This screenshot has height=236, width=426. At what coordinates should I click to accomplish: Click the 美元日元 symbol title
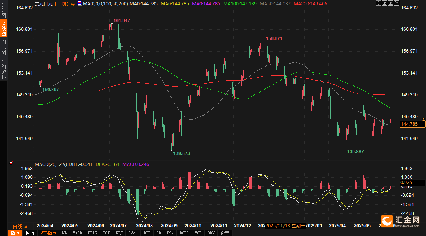(44, 4)
